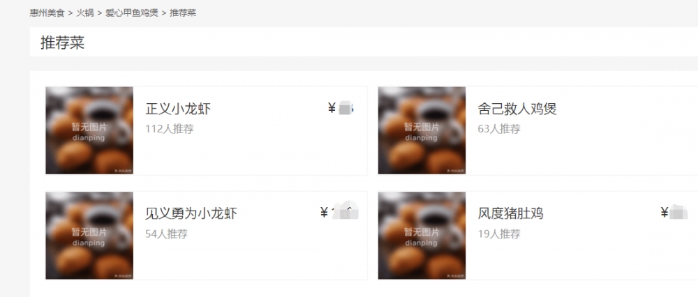The height and width of the screenshot is (297, 698).
Task: View 63人推荐 recommendation count
Action: [499, 129]
